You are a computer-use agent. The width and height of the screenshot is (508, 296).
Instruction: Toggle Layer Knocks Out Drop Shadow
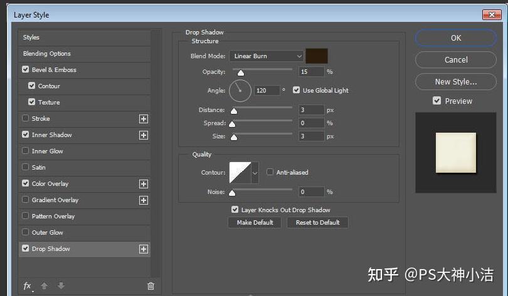click(235, 210)
